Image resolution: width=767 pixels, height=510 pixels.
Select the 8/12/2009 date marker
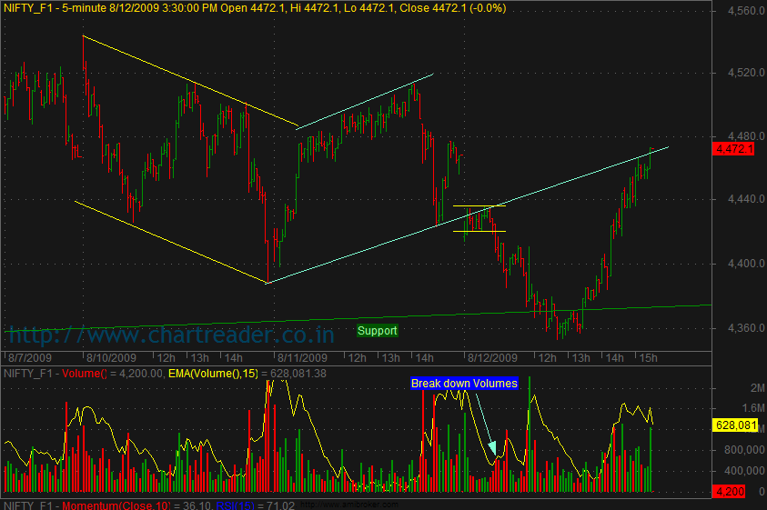coord(491,356)
